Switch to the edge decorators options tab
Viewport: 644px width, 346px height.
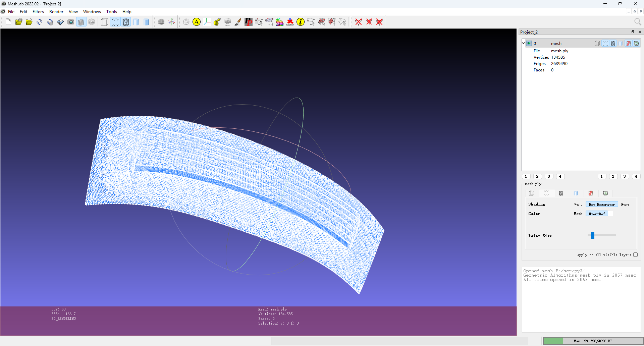[605, 193]
